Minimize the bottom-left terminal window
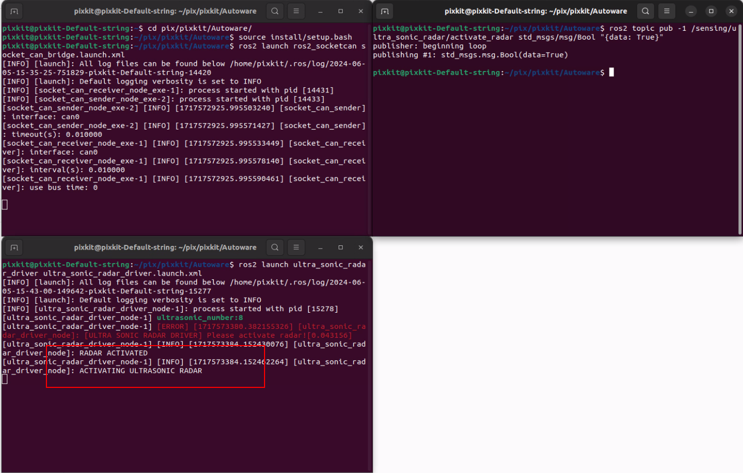The width and height of the screenshot is (743, 473). pos(320,247)
